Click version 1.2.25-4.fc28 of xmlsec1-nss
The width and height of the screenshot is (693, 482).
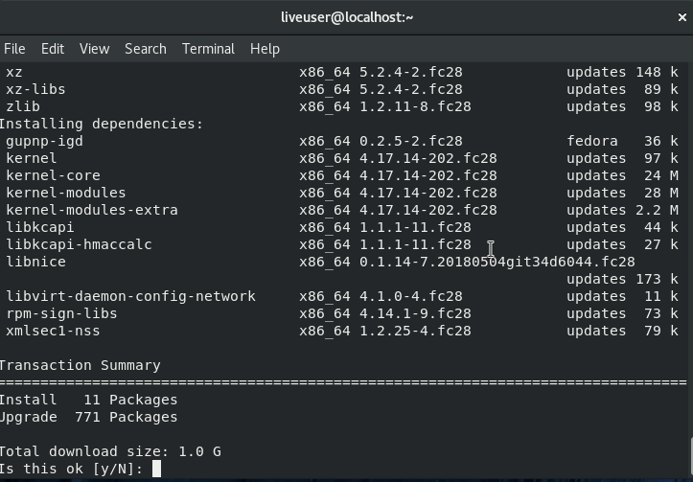coord(415,331)
